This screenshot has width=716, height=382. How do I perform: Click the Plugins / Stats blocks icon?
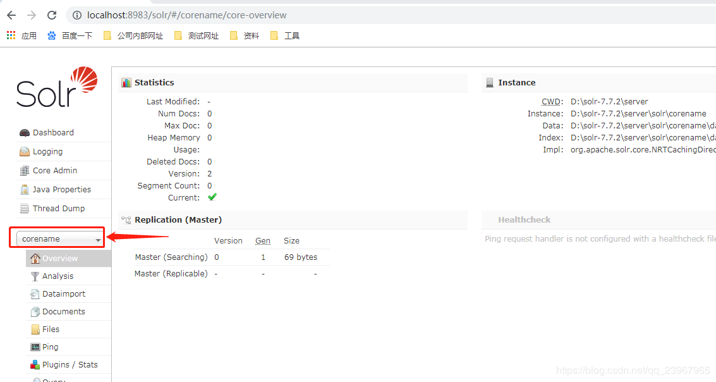35,365
